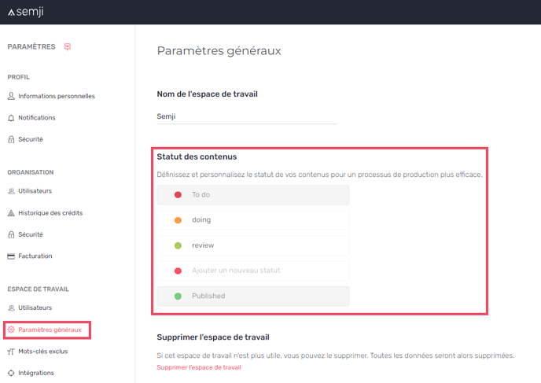Click the Supprimer l'espace de travail heading
This screenshot has width=541, height=383.
(x=213, y=337)
